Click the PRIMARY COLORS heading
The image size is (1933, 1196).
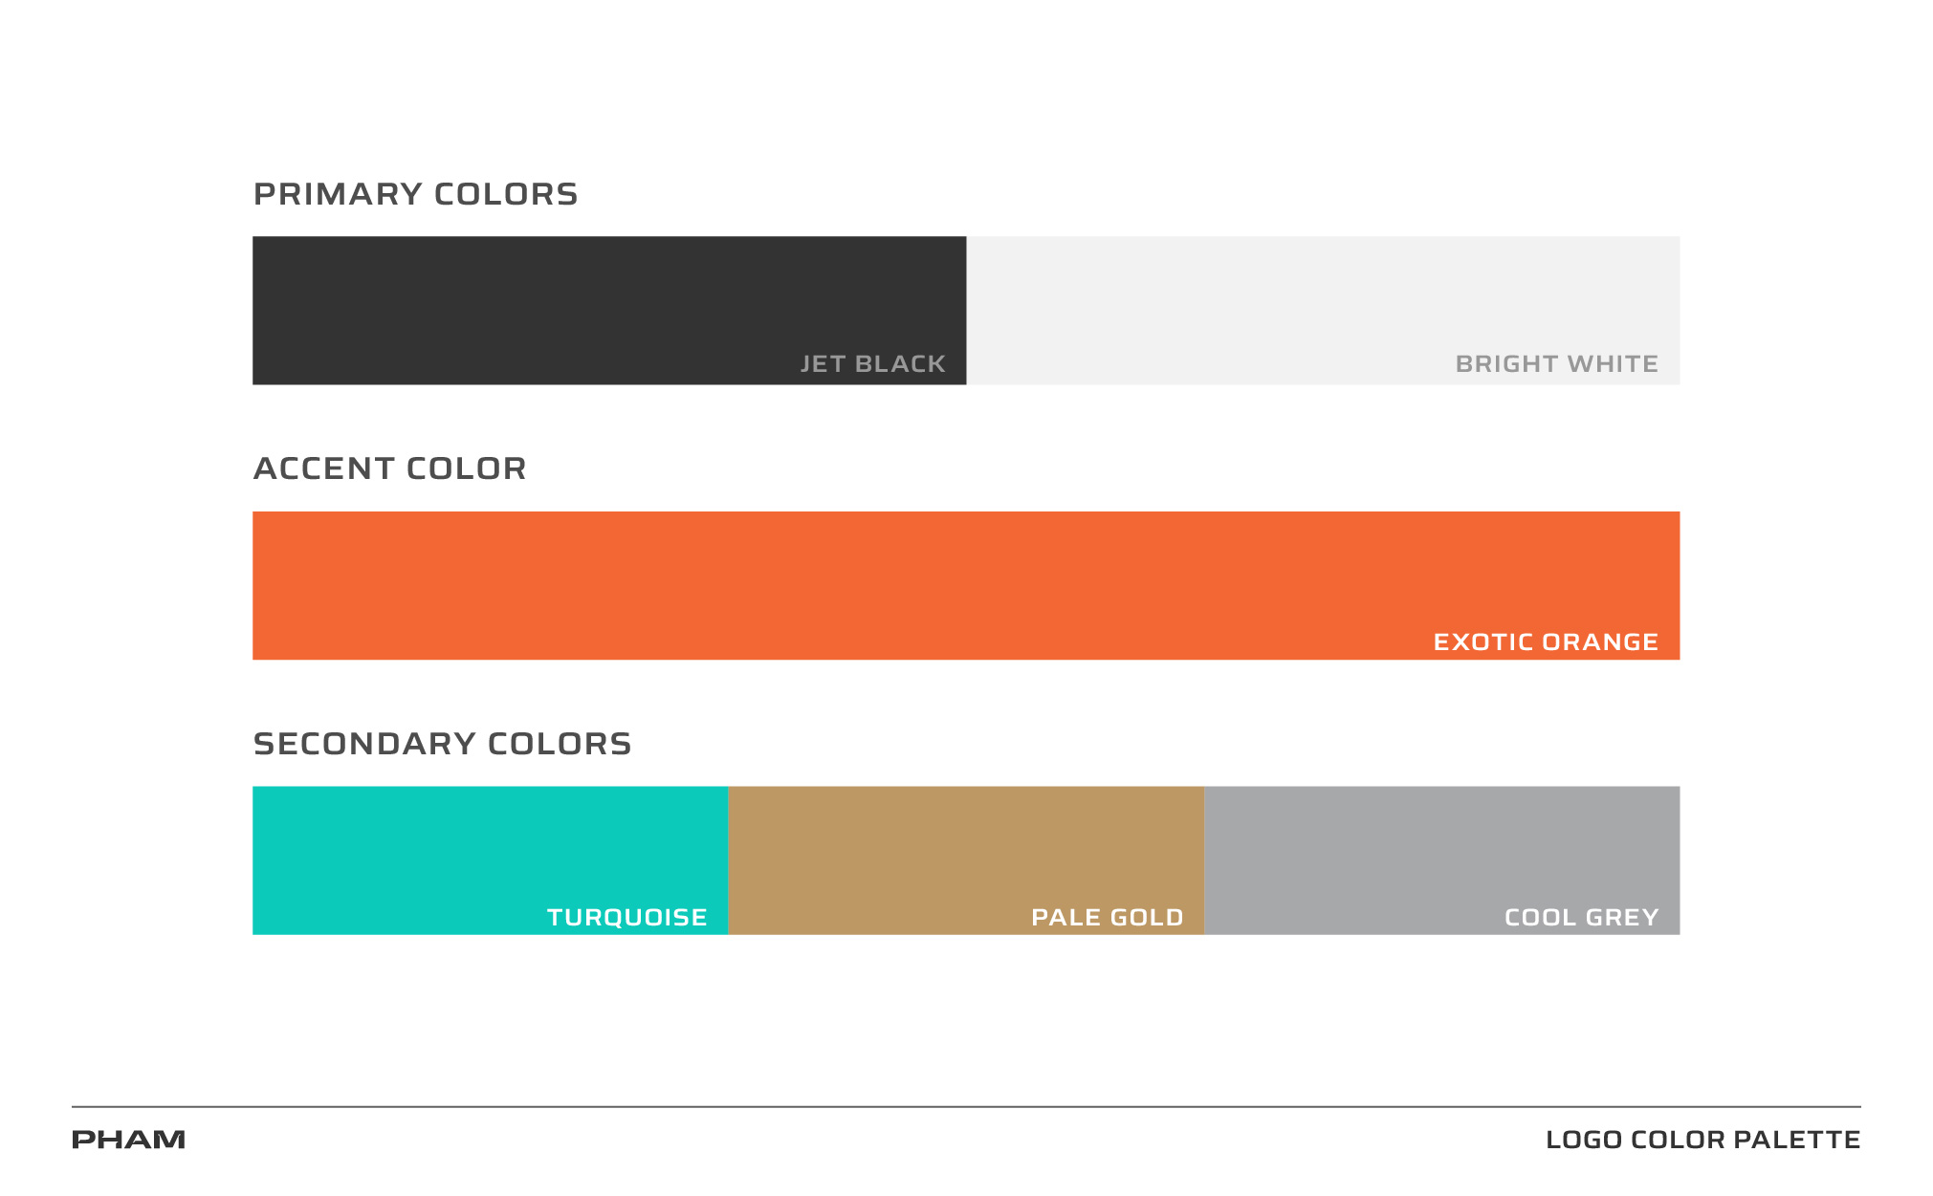click(415, 194)
